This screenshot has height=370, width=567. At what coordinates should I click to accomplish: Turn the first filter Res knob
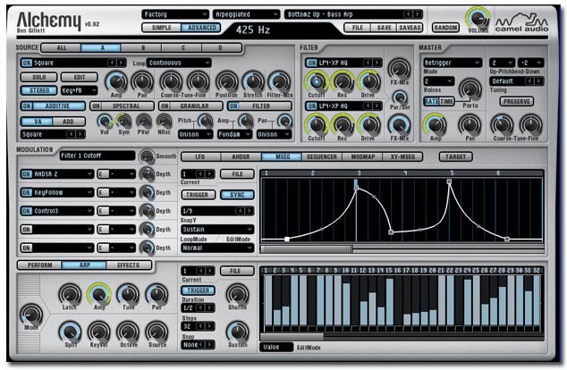(343, 81)
